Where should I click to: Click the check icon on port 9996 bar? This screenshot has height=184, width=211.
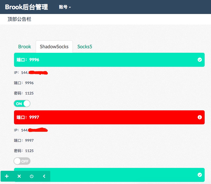200,60
